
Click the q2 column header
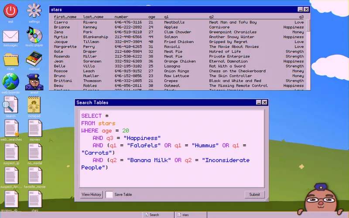[x=212, y=17]
